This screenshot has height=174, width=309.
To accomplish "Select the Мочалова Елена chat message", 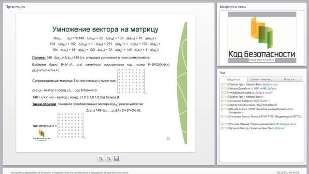I will click(262, 118).
